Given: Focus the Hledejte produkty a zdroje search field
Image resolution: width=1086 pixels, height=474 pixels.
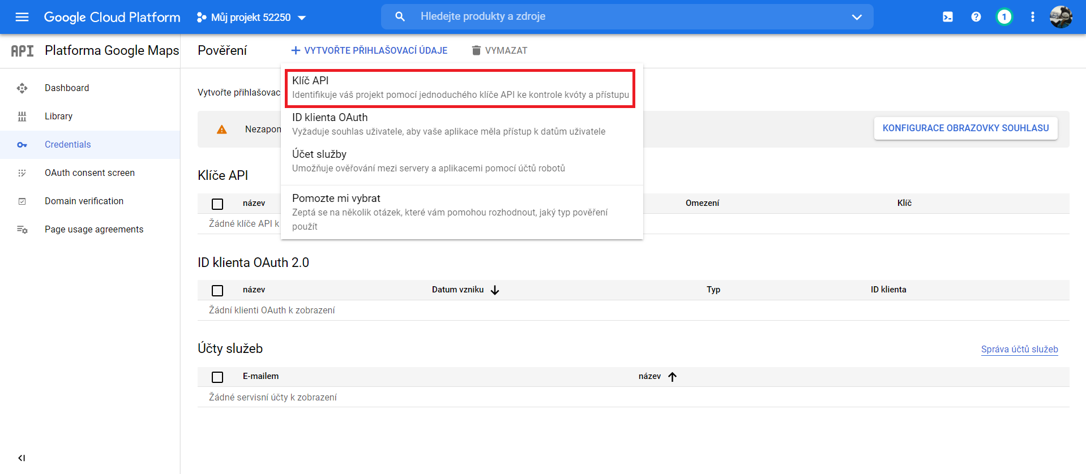Looking at the screenshot, I should coord(623,17).
